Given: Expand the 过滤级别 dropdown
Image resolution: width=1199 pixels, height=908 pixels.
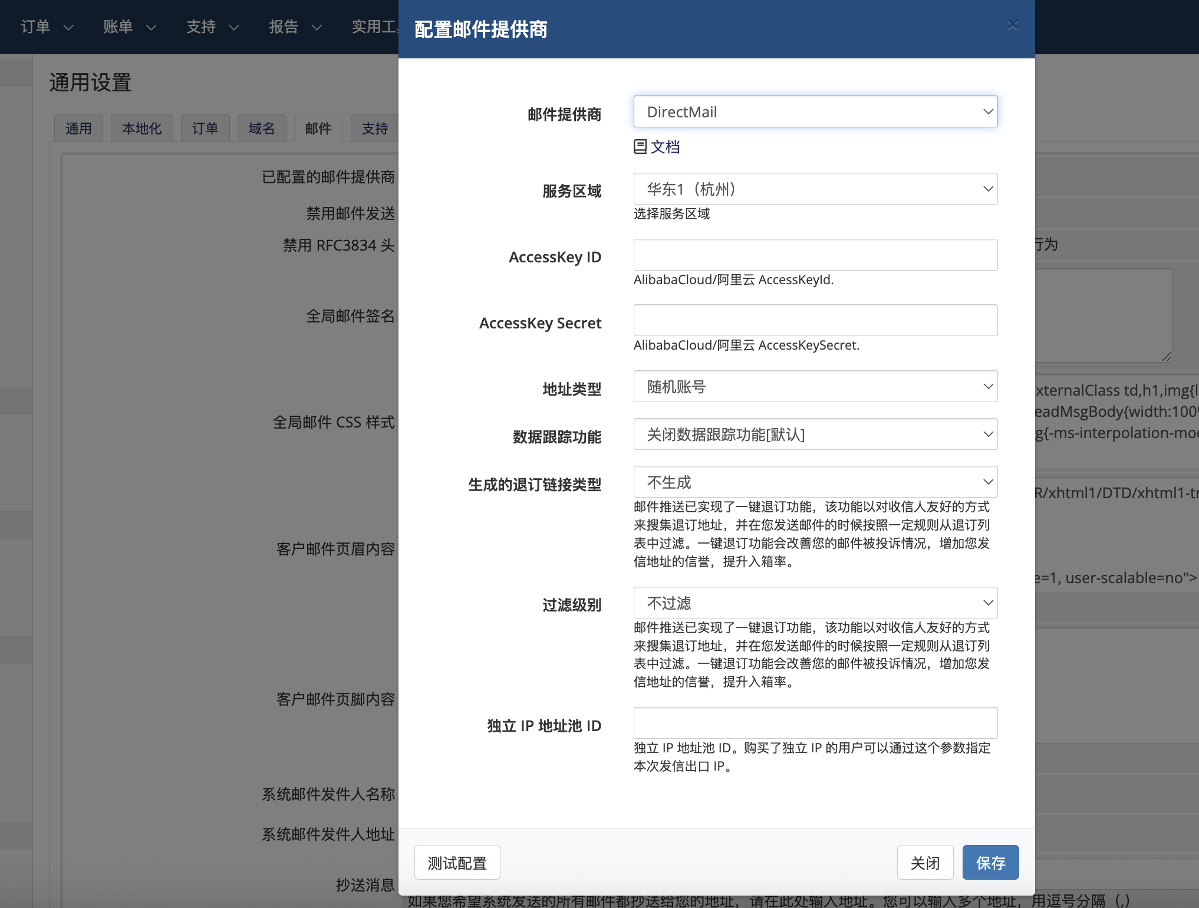Looking at the screenshot, I should (x=815, y=603).
